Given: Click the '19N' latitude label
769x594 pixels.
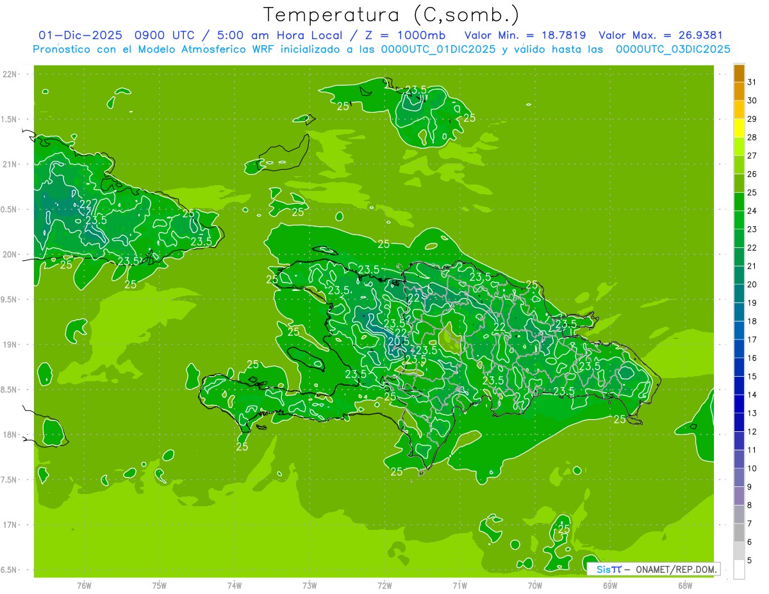Looking at the screenshot, I should 10,345.
